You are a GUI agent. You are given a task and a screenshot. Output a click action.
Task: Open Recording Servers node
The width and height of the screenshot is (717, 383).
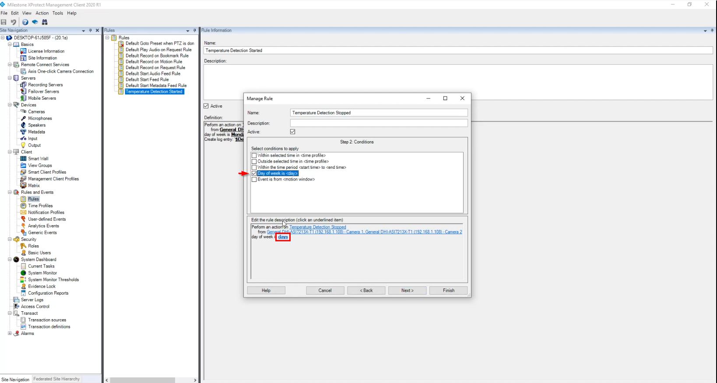point(45,85)
